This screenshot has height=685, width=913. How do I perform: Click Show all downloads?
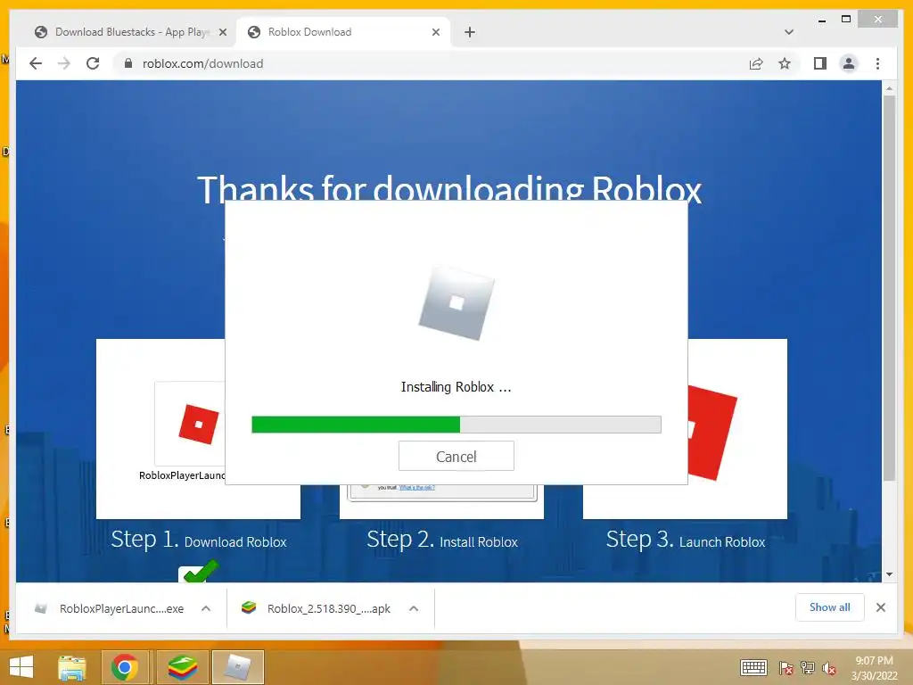pyautogui.click(x=830, y=607)
